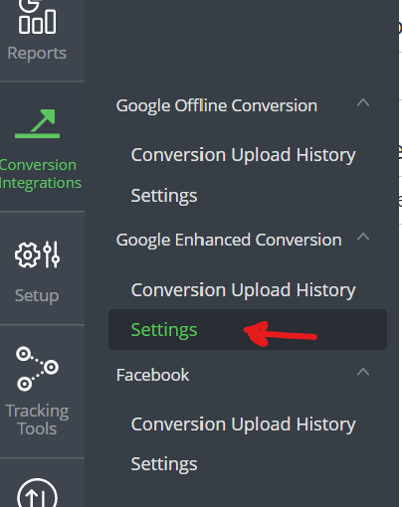402x507 pixels.
Task: Click the Tracking Tools text label
Action: coord(37,420)
